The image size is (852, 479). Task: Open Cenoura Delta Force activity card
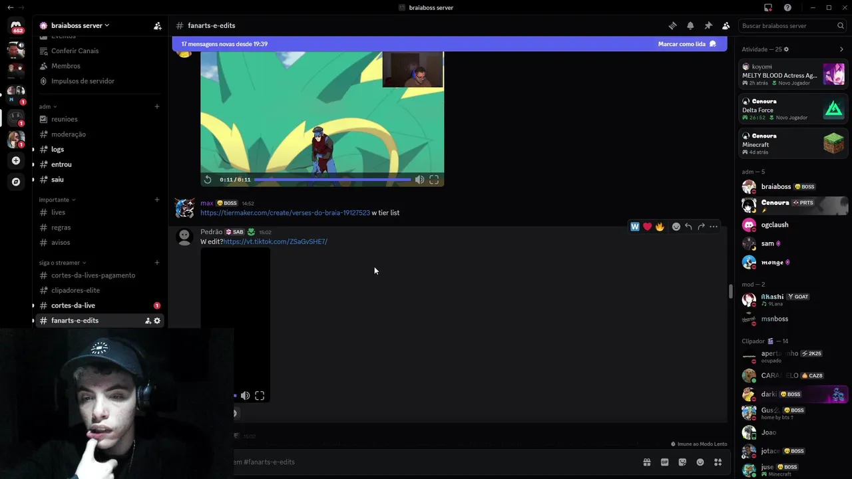[x=793, y=109]
